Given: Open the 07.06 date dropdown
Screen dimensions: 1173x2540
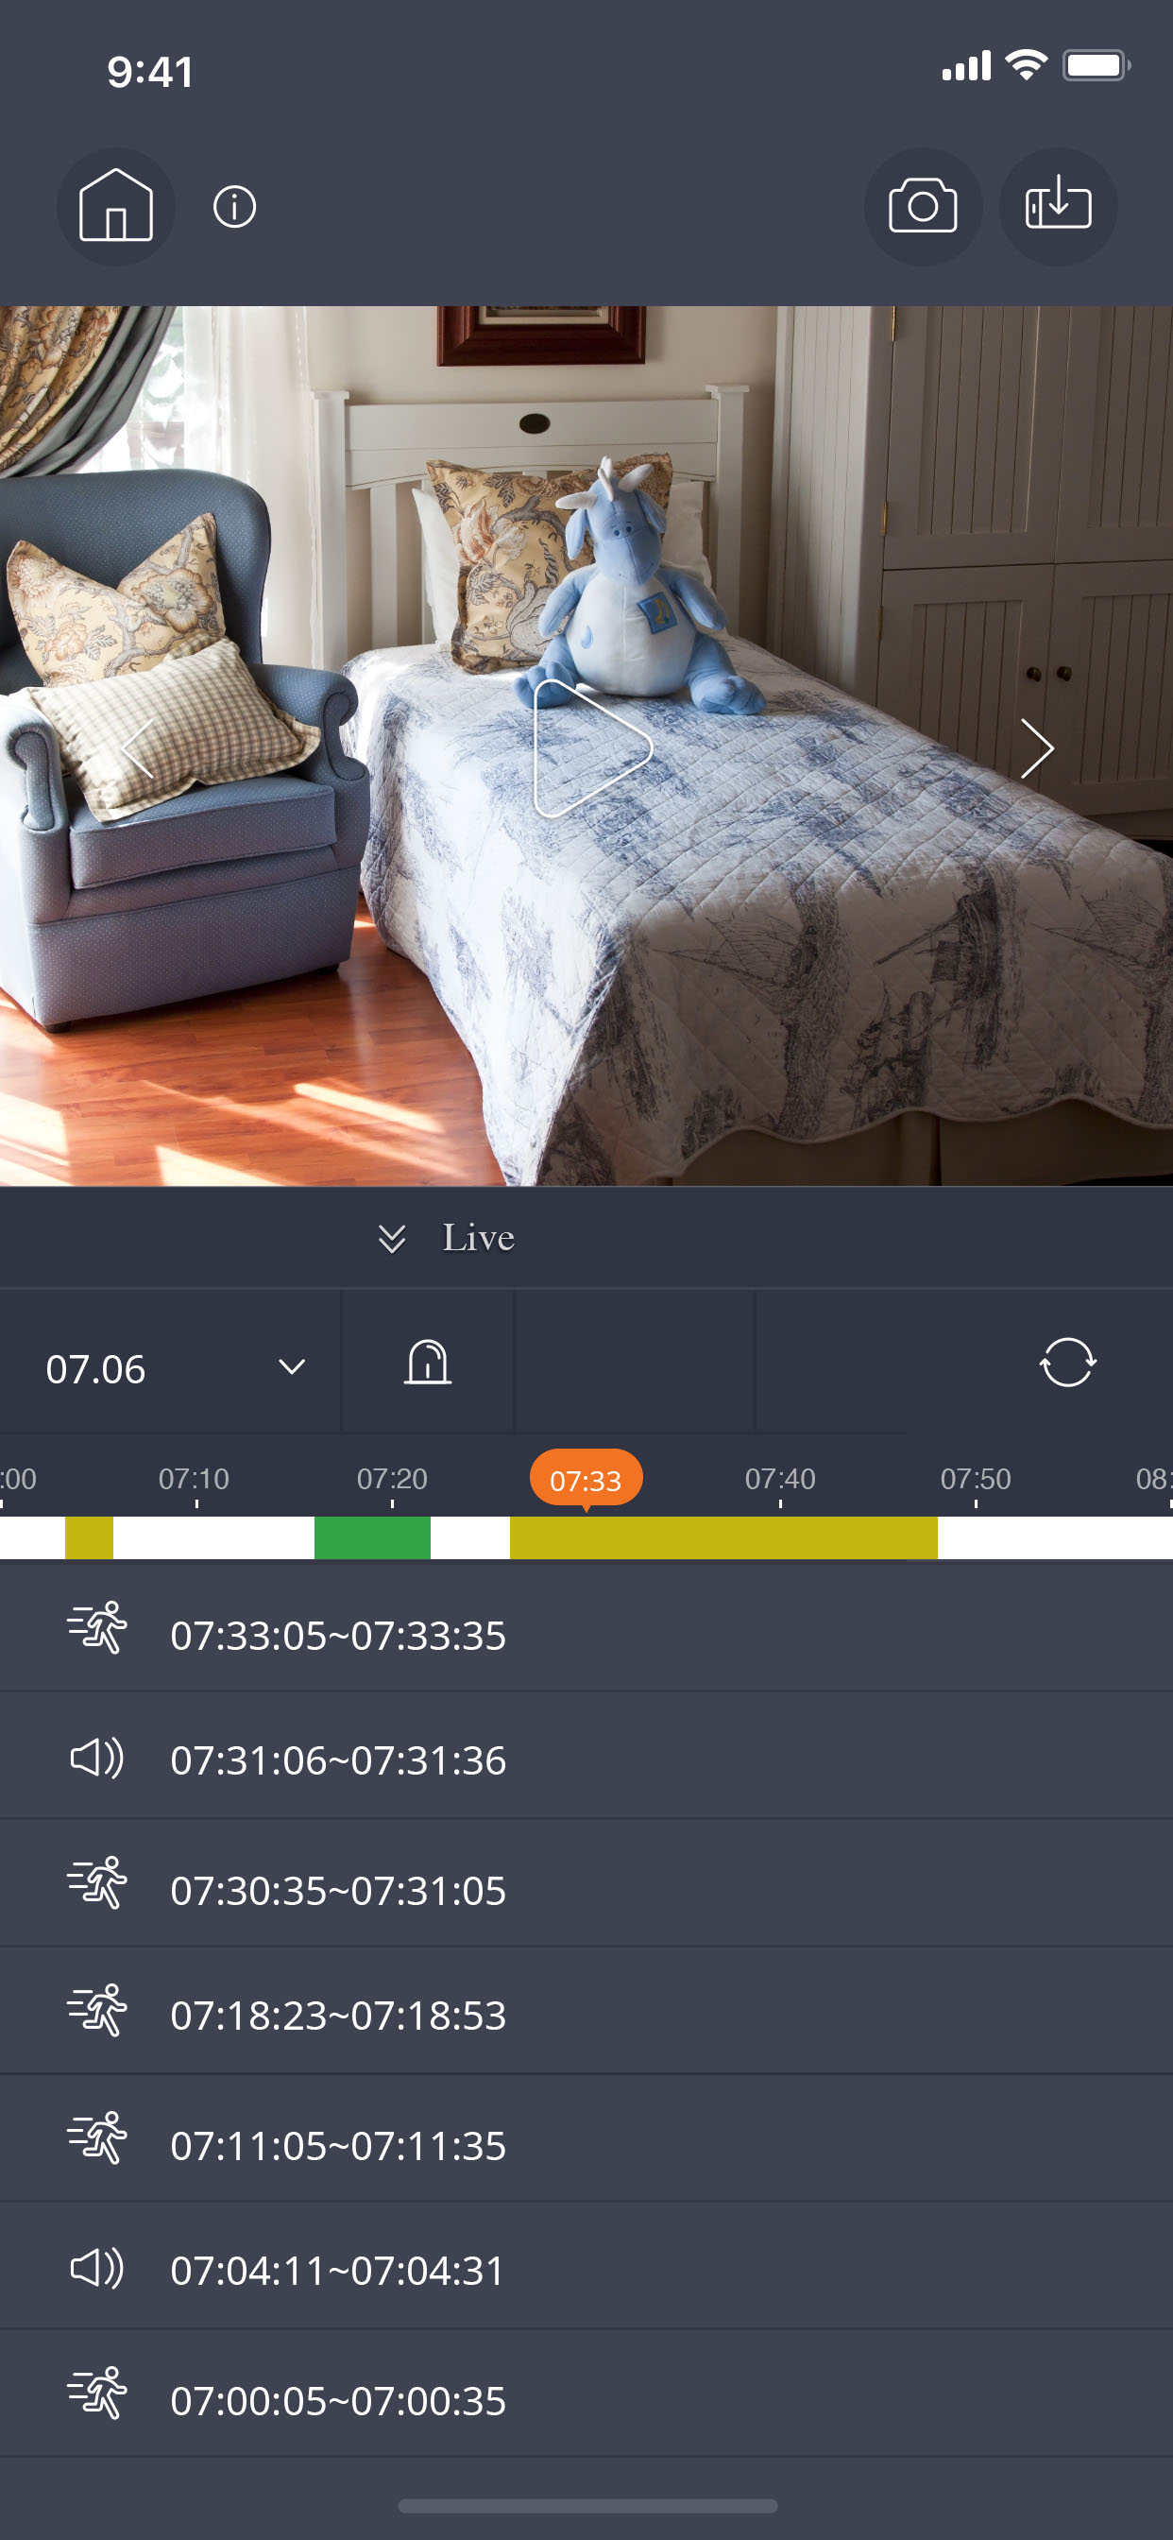Looking at the screenshot, I should (x=171, y=1367).
